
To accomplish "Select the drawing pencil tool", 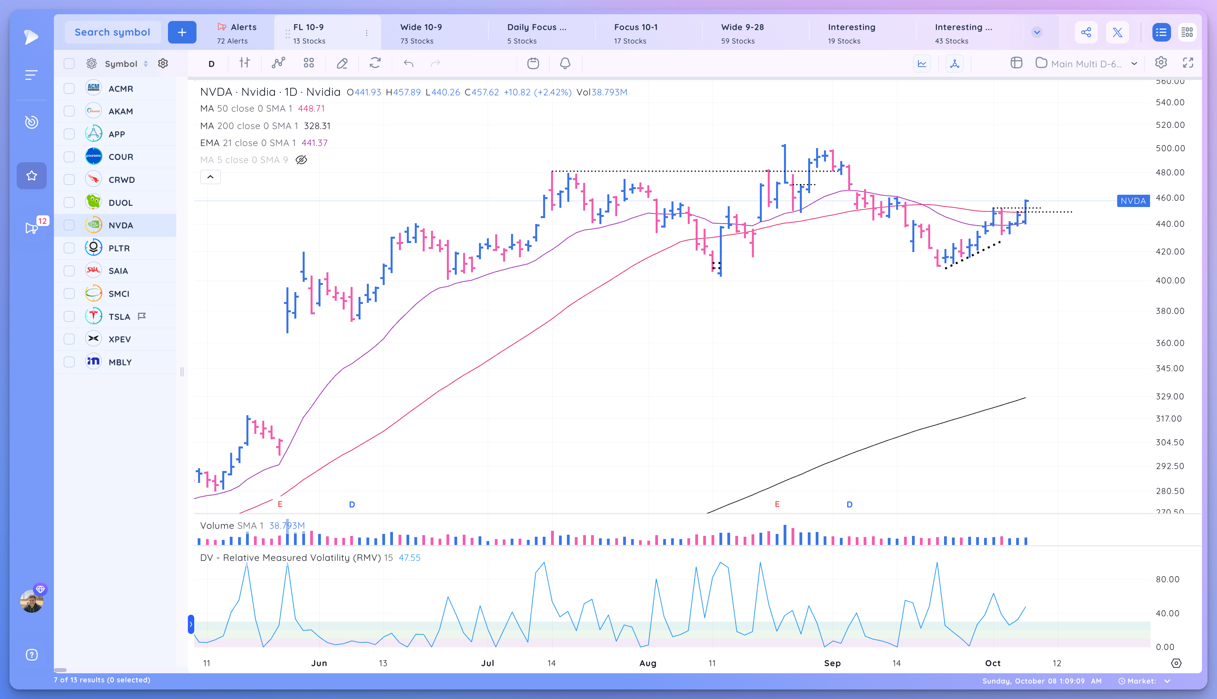I will tap(342, 63).
